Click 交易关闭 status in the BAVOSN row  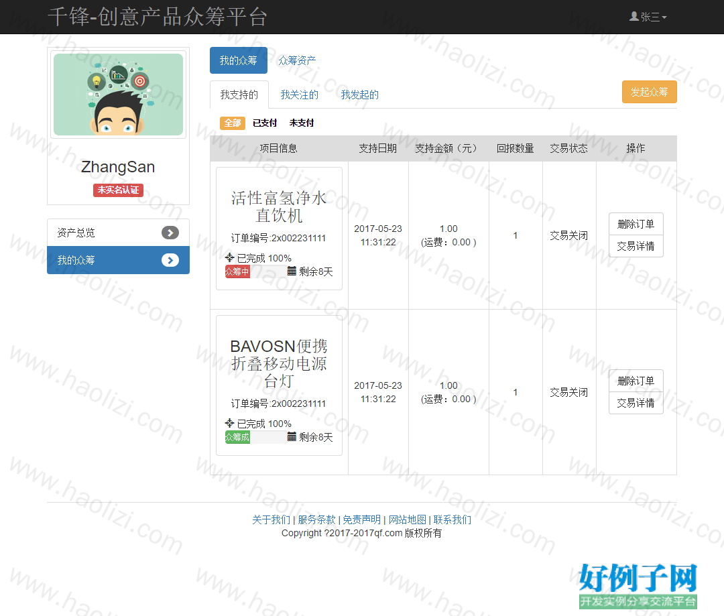(x=569, y=393)
